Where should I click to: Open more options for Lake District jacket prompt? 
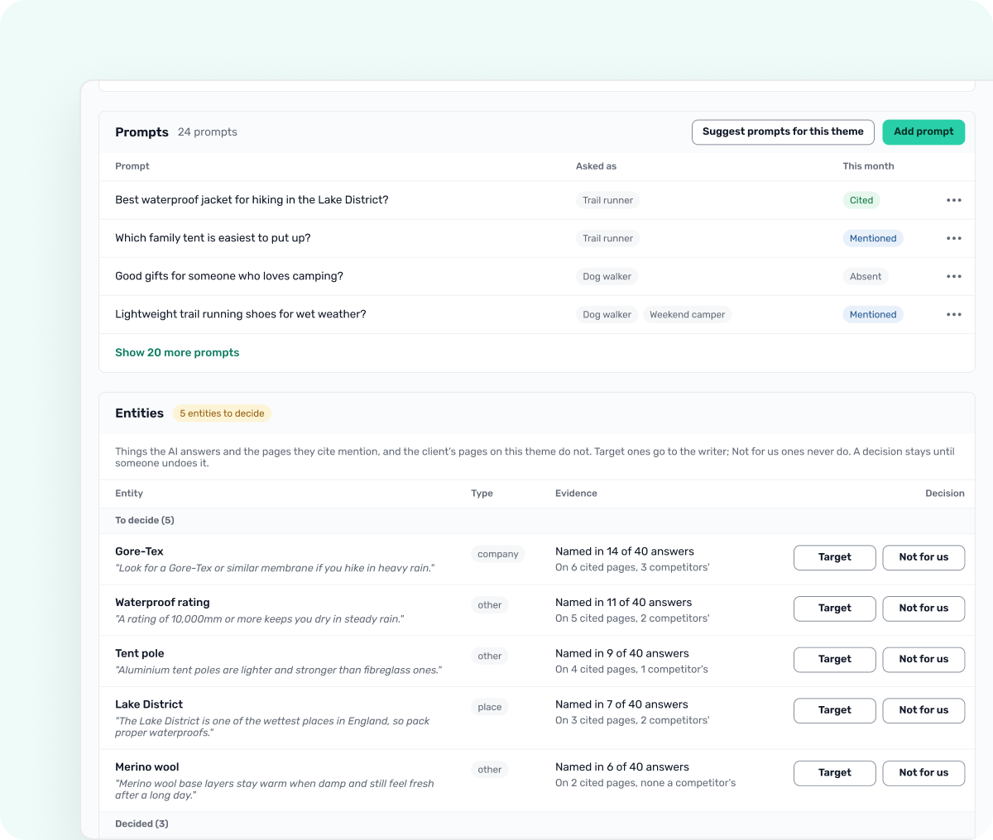954,200
